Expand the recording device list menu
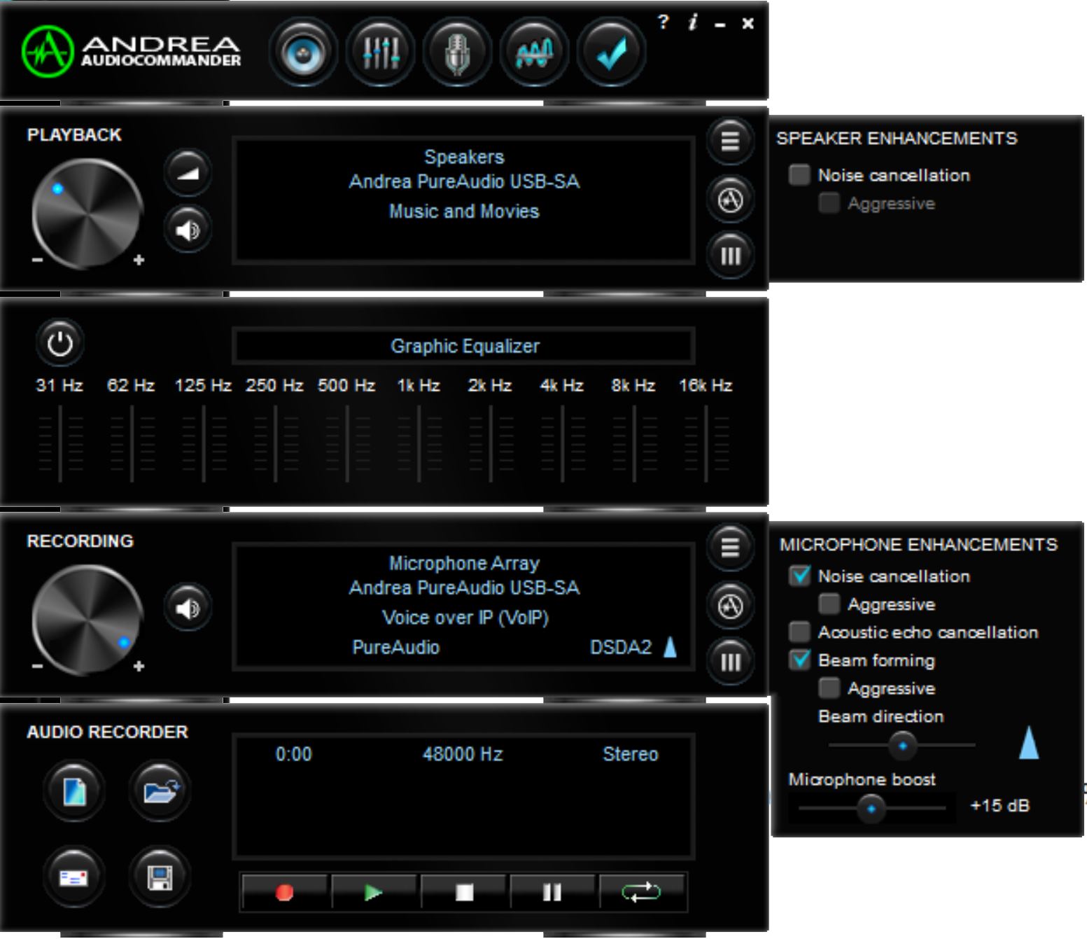This screenshot has height=939, width=1087. tap(730, 546)
